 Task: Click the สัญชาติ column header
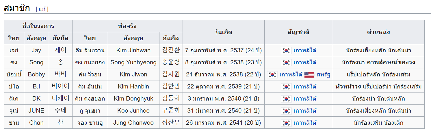point(299,32)
